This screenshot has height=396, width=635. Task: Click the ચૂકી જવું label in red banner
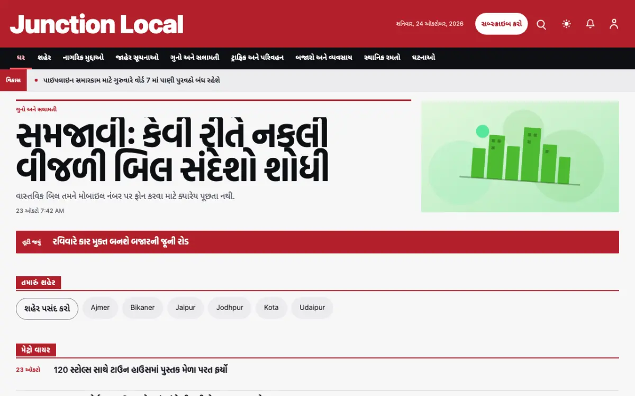[31, 242]
